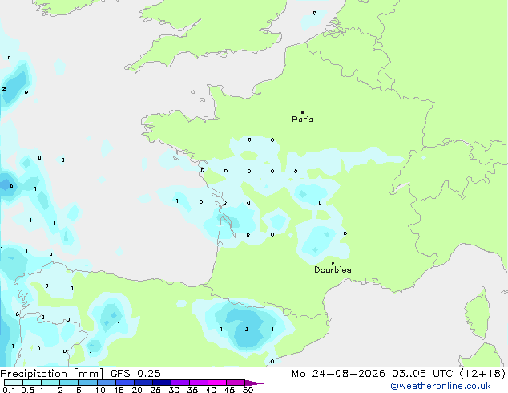Click the precipitation value 5 near the western edge
The height and width of the screenshot is (393, 508).
pyautogui.click(x=12, y=186)
